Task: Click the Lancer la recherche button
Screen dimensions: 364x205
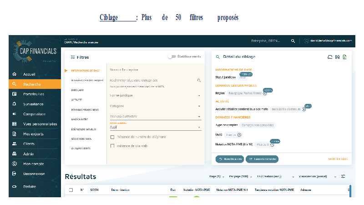Action: tap(262, 159)
